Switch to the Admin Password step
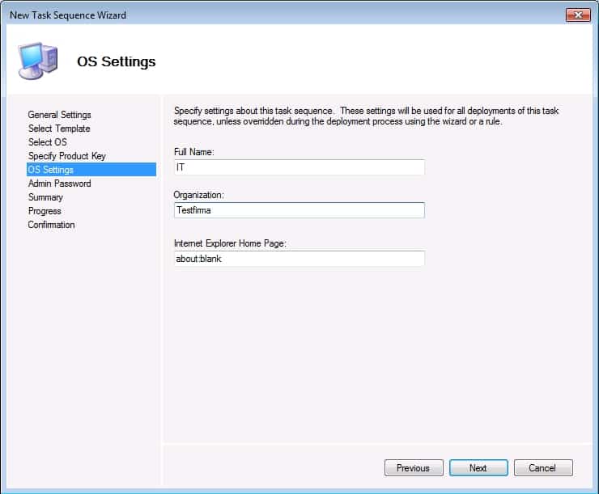 pyautogui.click(x=60, y=184)
